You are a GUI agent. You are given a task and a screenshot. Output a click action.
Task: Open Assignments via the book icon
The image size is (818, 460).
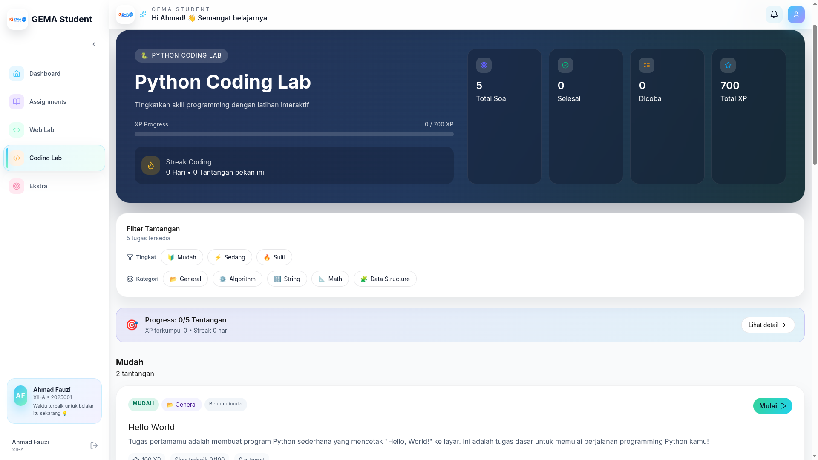click(x=16, y=101)
